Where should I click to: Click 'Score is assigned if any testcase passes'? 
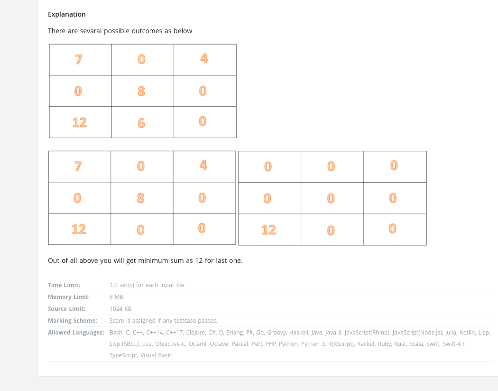point(163,320)
